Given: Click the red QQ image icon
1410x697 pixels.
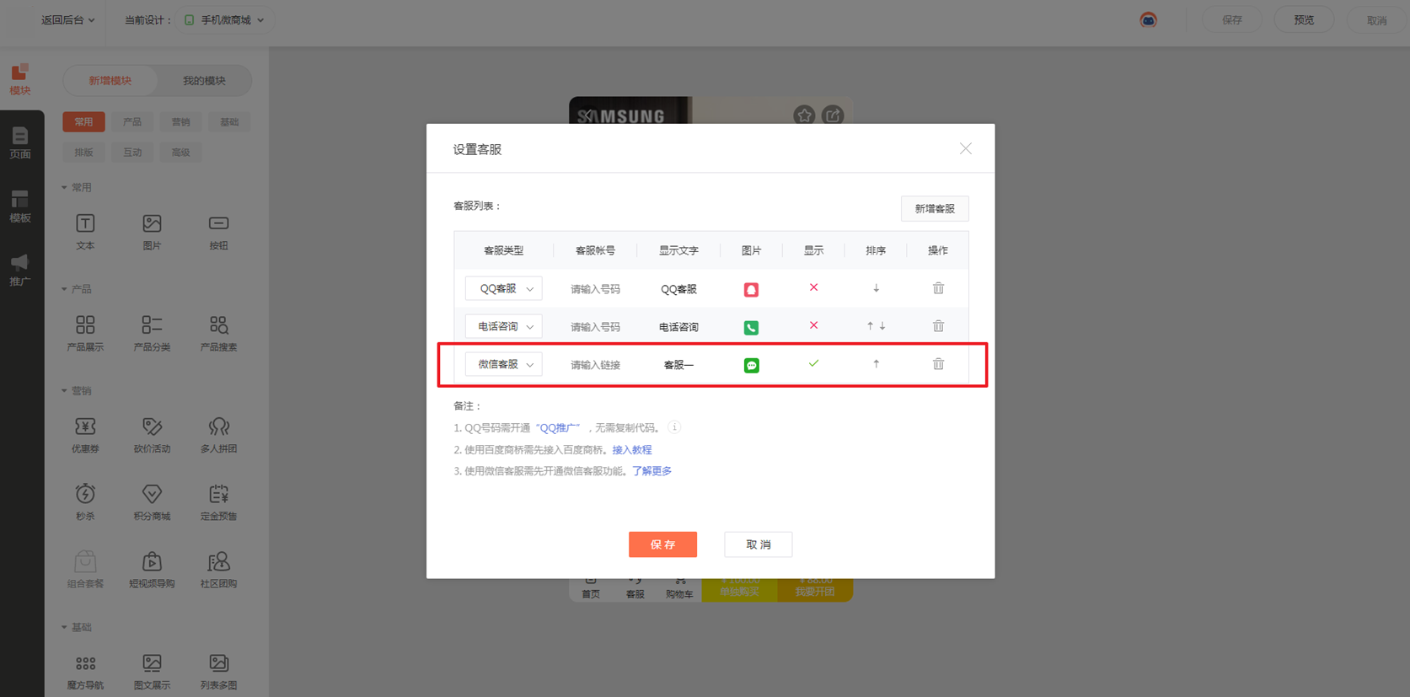Looking at the screenshot, I should [x=751, y=289].
